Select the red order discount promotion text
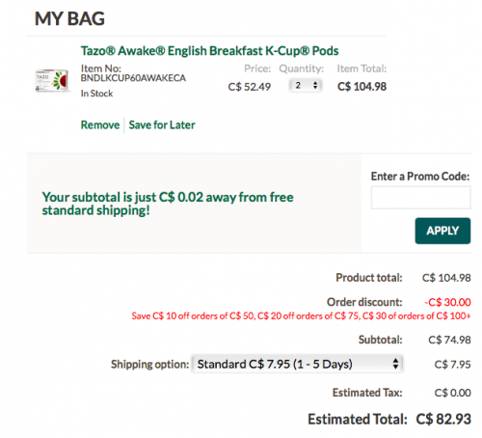This screenshot has width=482, height=438. (x=301, y=316)
